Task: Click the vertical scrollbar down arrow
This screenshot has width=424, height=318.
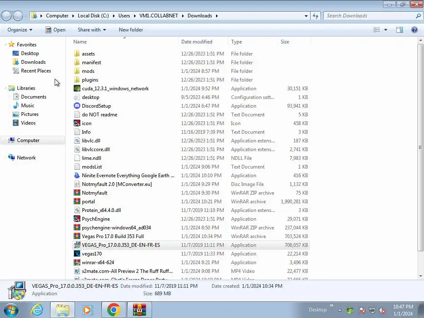Action: pos(421,276)
